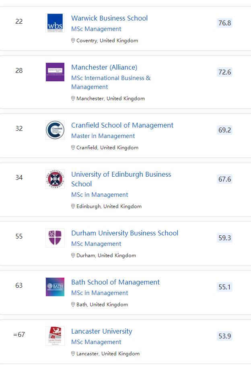Click the Manchester Alliance purple logo
The image size is (251, 365).
coord(55,72)
